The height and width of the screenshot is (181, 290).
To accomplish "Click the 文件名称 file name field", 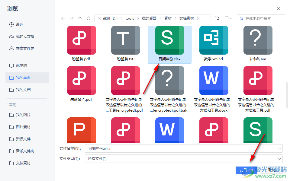I will point(184,148).
